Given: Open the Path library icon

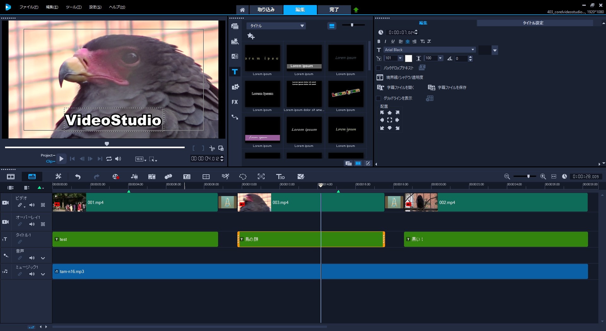Looking at the screenshot, I should 235,117.
